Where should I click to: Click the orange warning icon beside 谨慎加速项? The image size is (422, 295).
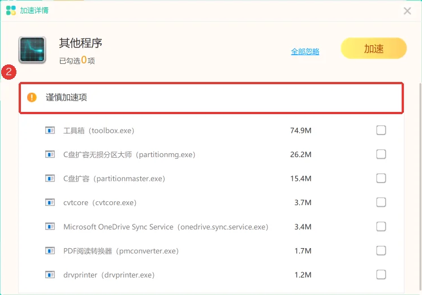tap(32, 97)
